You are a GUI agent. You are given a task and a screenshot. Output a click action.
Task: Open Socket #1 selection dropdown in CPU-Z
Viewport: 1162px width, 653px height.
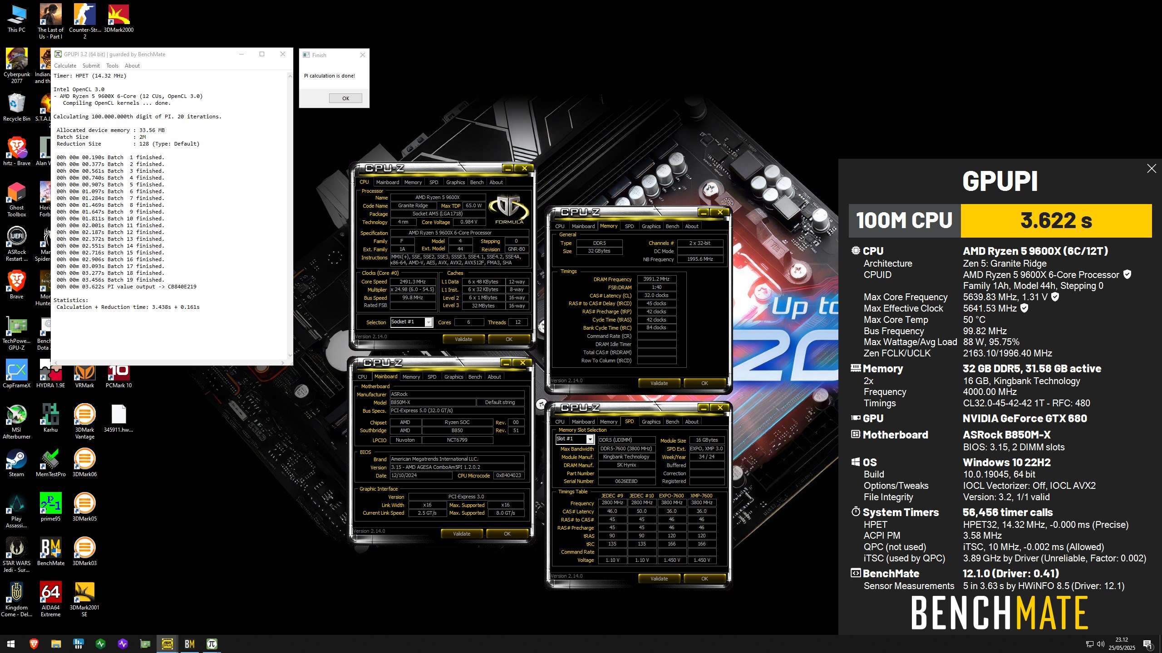(x=412, y=322)
